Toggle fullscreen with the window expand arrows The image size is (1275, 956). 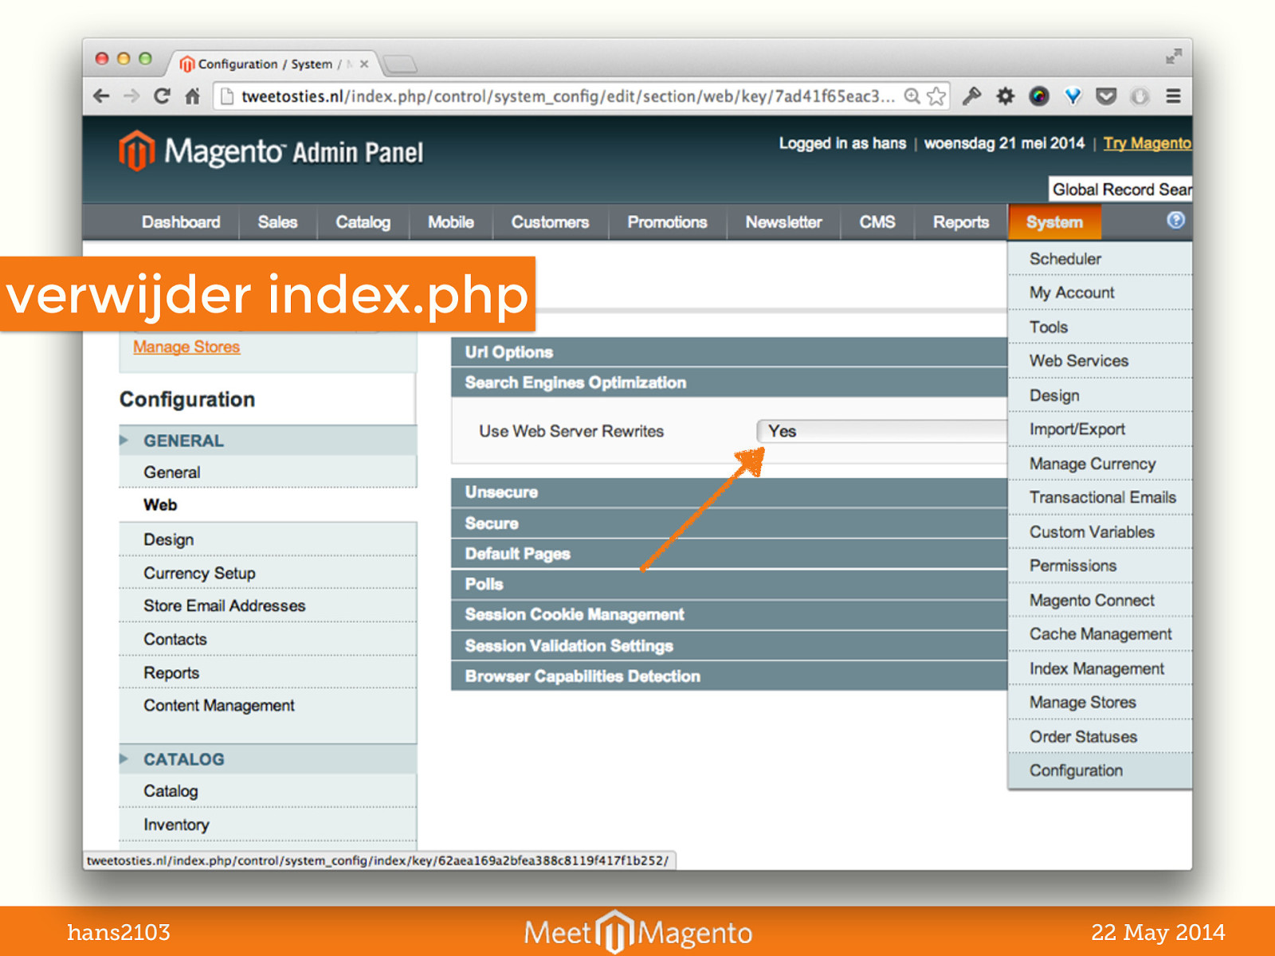[1174, 57]
